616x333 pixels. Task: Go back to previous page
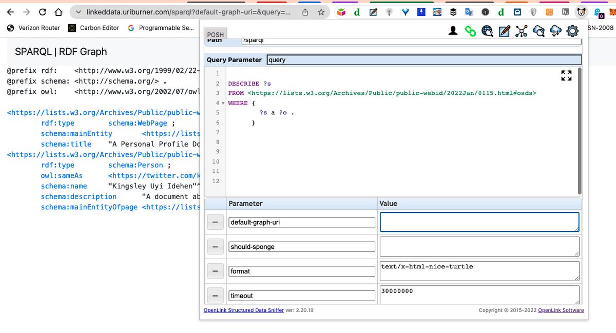click(10, 12)
